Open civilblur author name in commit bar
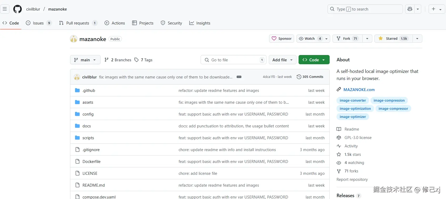The width and height of the screenshot is (446, 199). point(90,77)
